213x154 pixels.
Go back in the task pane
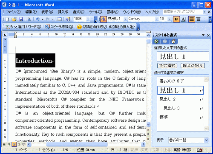(156, 42)
